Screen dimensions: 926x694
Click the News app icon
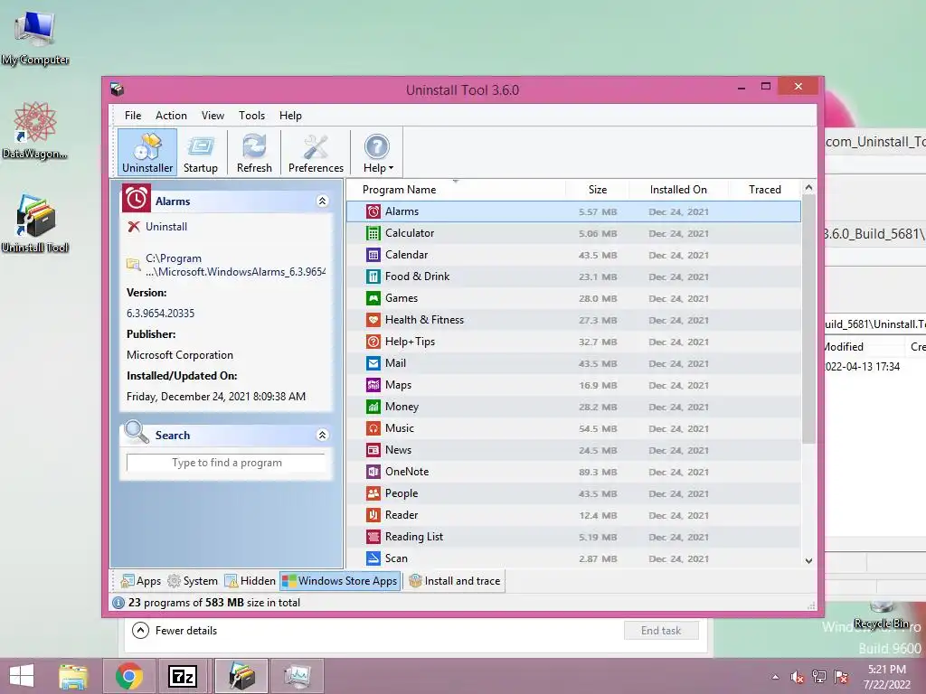(x=373, y=450)
